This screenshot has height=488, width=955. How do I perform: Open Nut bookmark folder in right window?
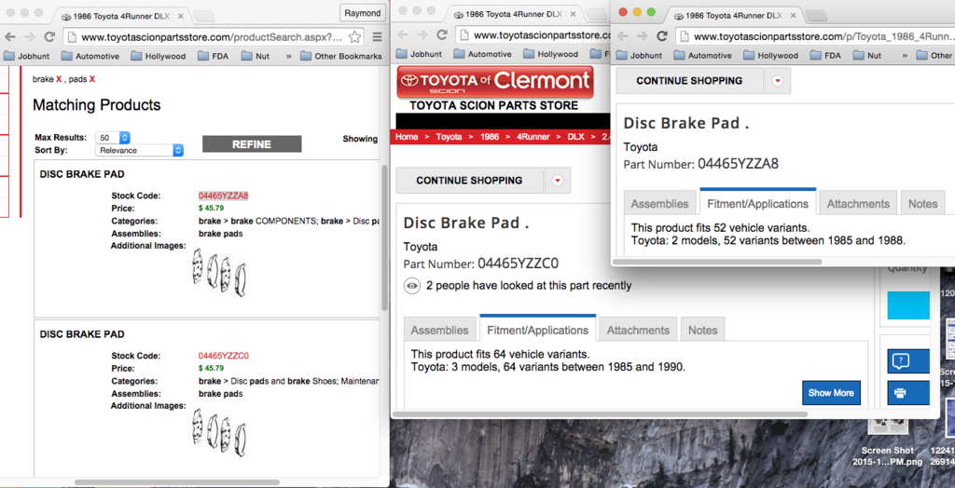(868, 55)
